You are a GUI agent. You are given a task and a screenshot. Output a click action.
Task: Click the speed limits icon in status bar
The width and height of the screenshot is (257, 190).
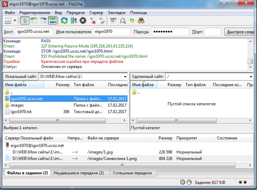189,182
